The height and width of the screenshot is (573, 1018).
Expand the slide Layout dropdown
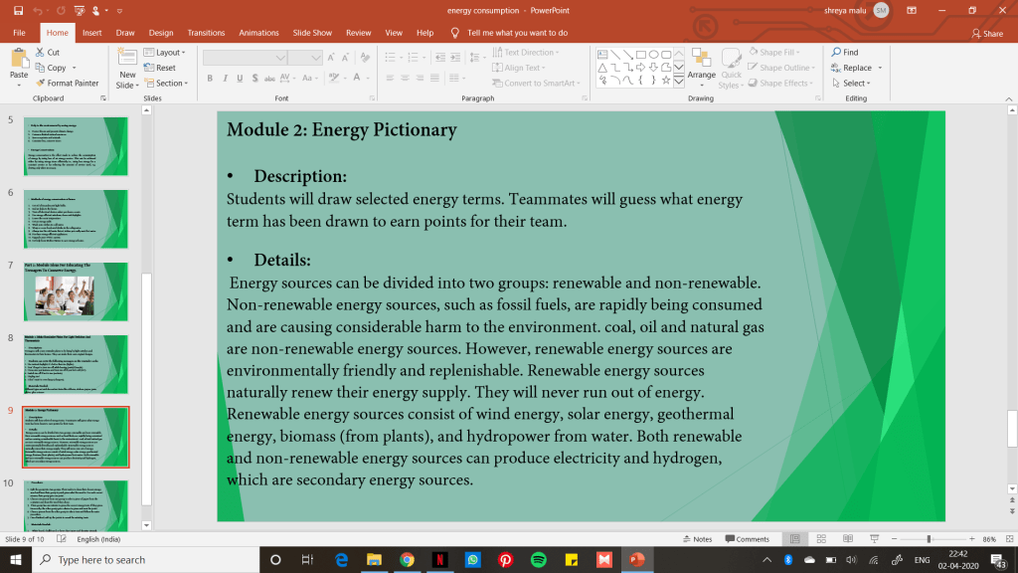(164, 53)
